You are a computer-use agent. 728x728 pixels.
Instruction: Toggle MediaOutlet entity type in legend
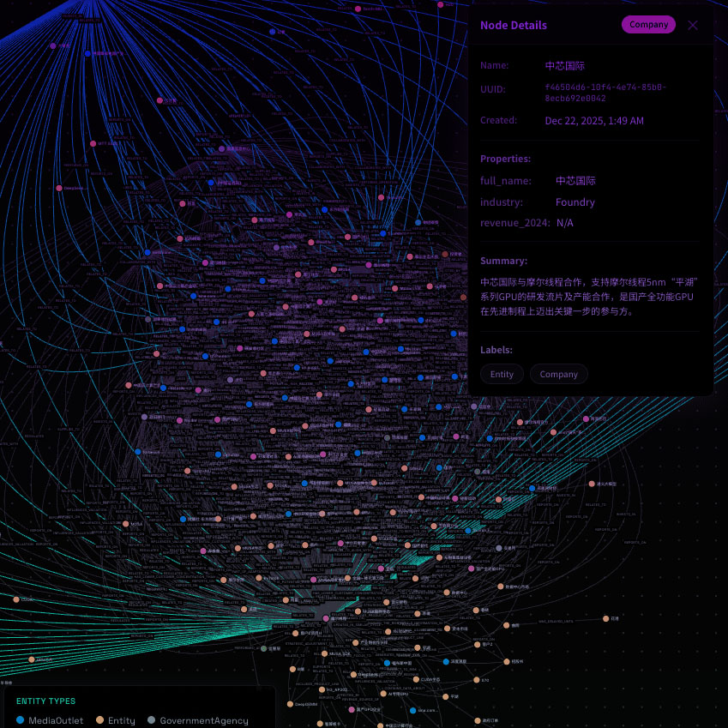click(x=56, y=720)
